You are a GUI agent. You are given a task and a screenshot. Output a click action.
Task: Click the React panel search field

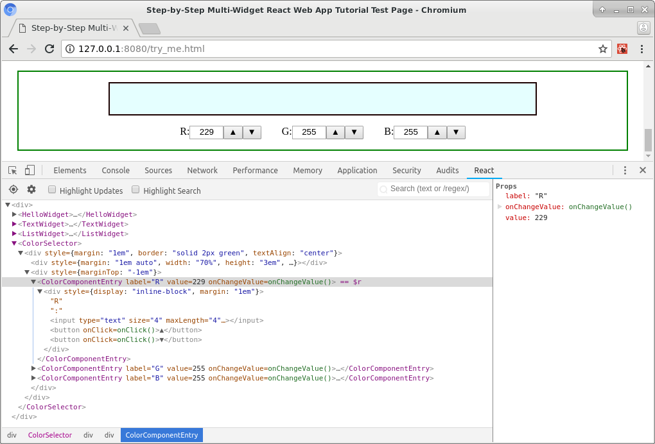pos(433,189)
